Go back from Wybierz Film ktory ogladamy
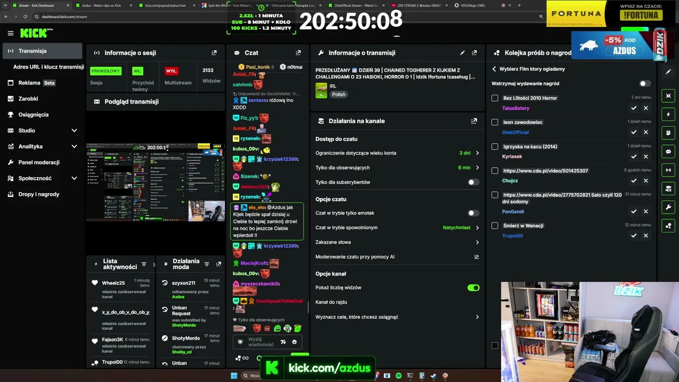Viewport: 679px width, 382px height. pyautogui.click(x=494, y=69)
